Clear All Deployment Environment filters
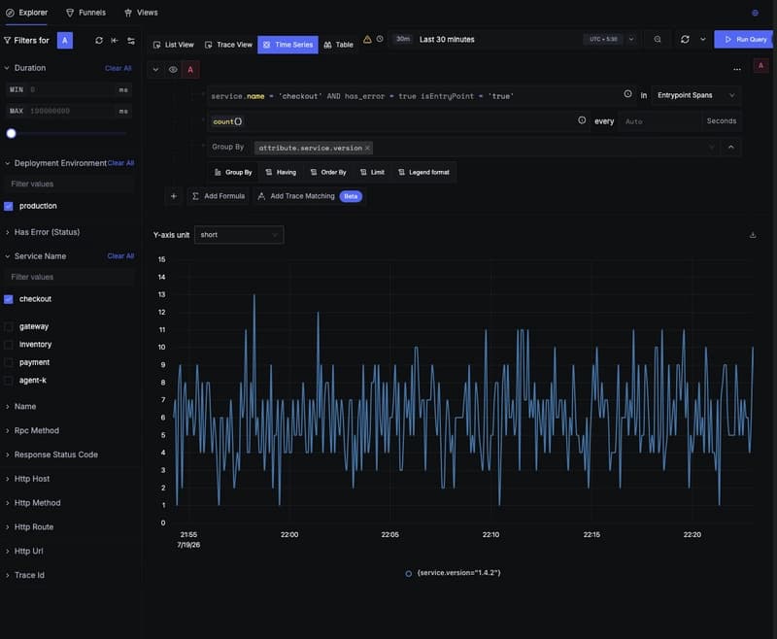Viewport: 777px width, 639px height. click(x=120, y=163)
